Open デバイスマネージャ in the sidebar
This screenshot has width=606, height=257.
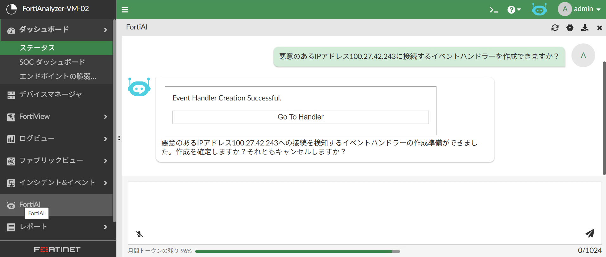tap(51, 94)
